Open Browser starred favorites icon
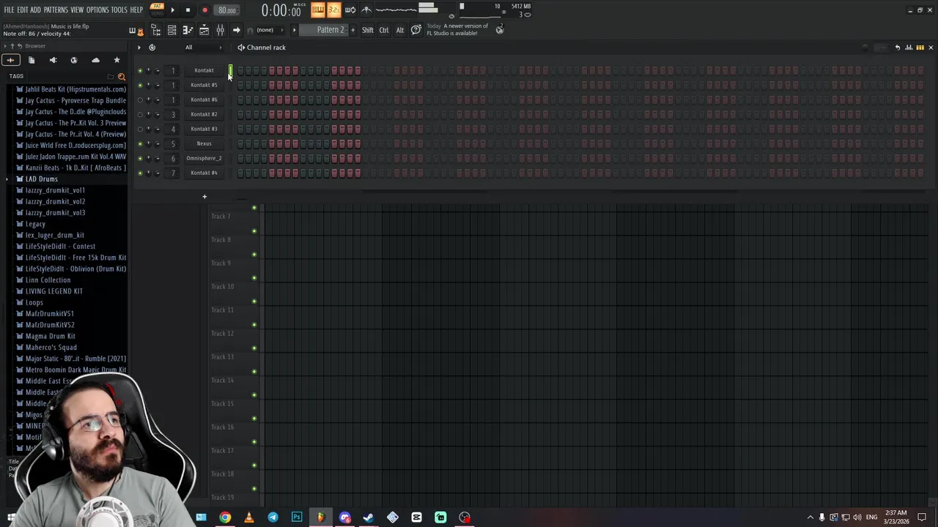Screen dimensions: 938x527 tap(117, 60)
